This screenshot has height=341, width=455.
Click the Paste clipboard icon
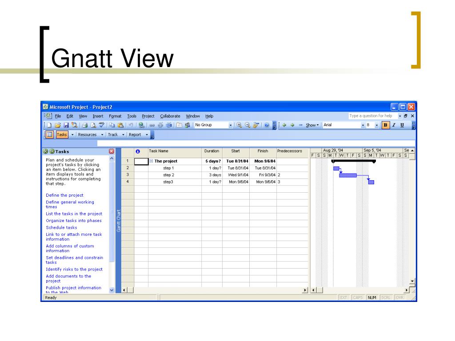[120, 125]
